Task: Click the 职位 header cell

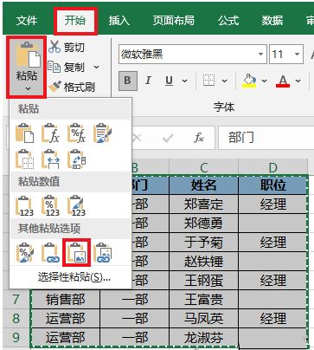Action: [x=272, y=185]
